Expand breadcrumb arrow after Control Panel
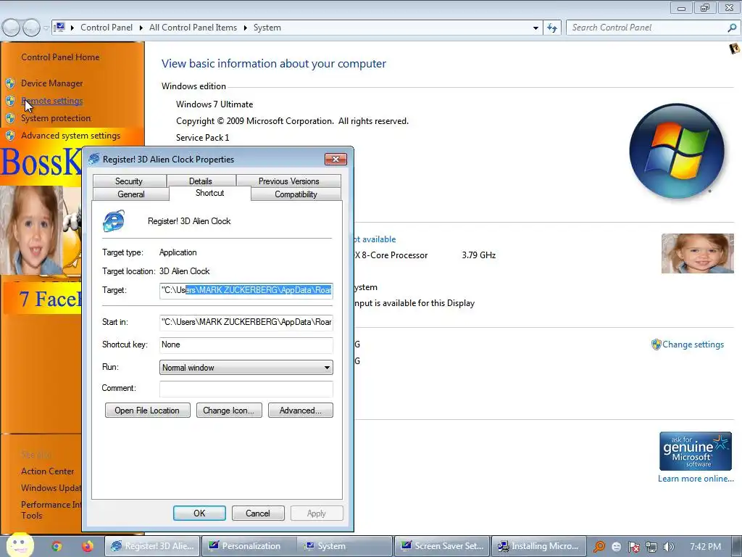 pos(141,28)
